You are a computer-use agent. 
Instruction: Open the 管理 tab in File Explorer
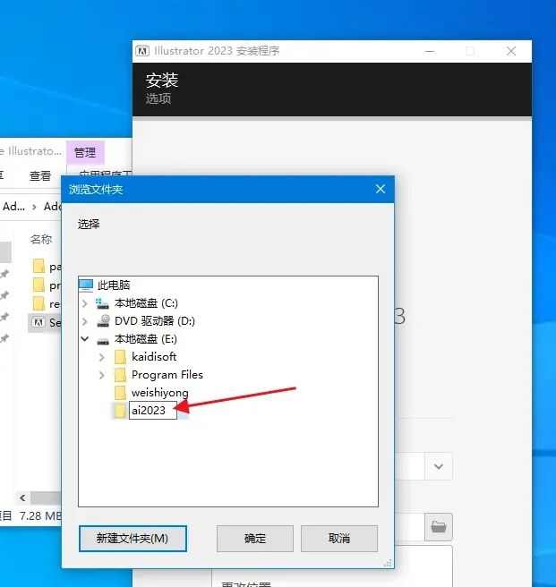85,152
